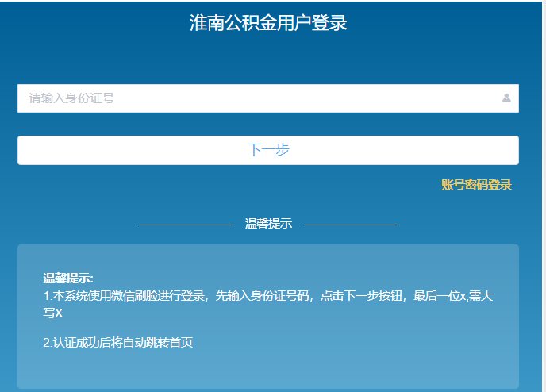Click the 下一步 button
Image resolution: width=546 pixels, height=392 pixels.
click(x=267, y=150)
